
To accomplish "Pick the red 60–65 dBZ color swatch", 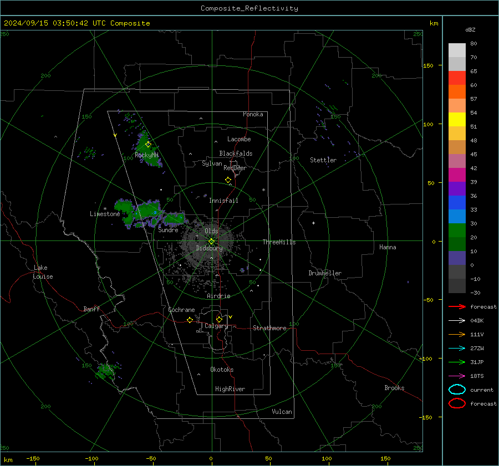I will pyautogui.click(x=457, y=78).
